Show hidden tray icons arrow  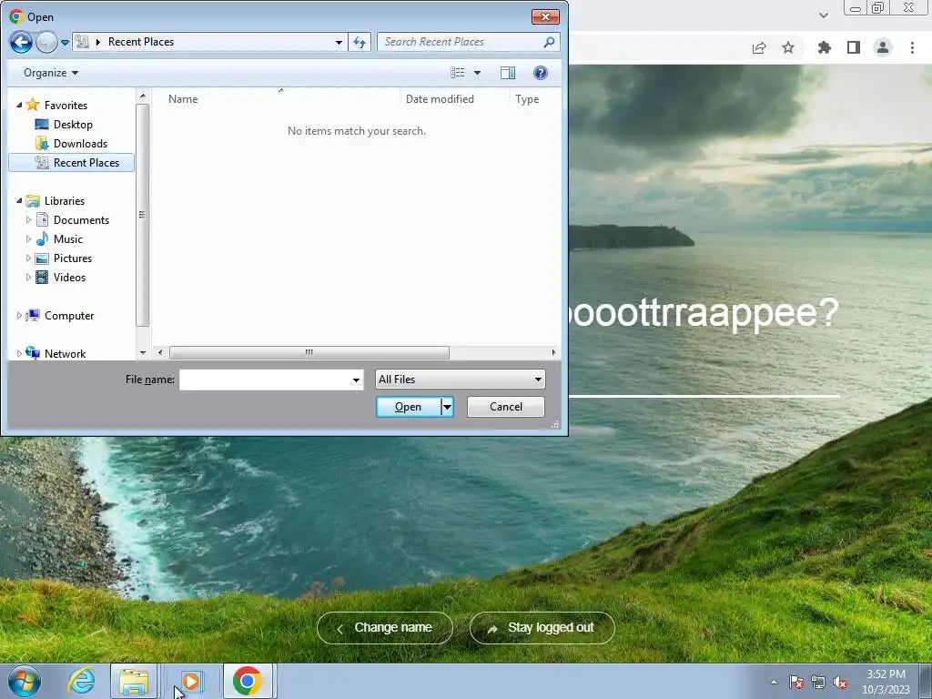click(x=774, y=682)
